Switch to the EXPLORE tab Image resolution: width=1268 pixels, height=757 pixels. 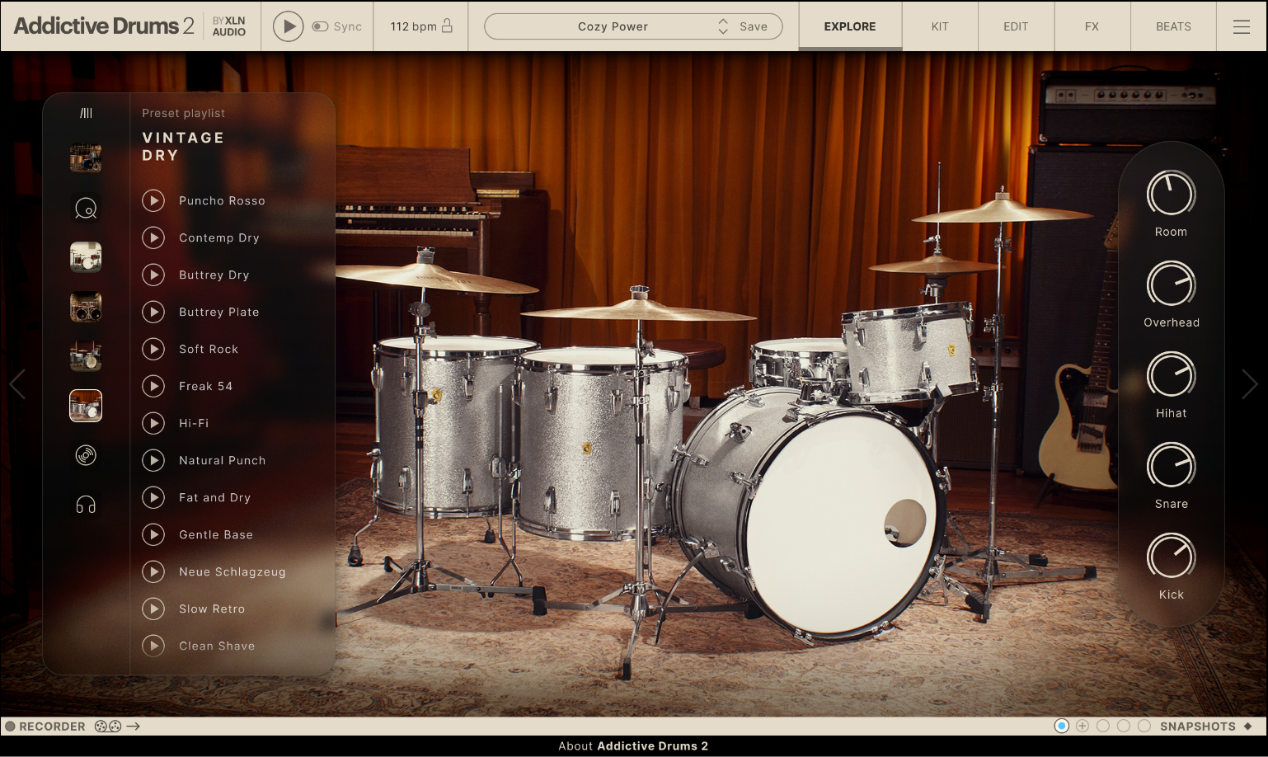(x=850, y=26)
